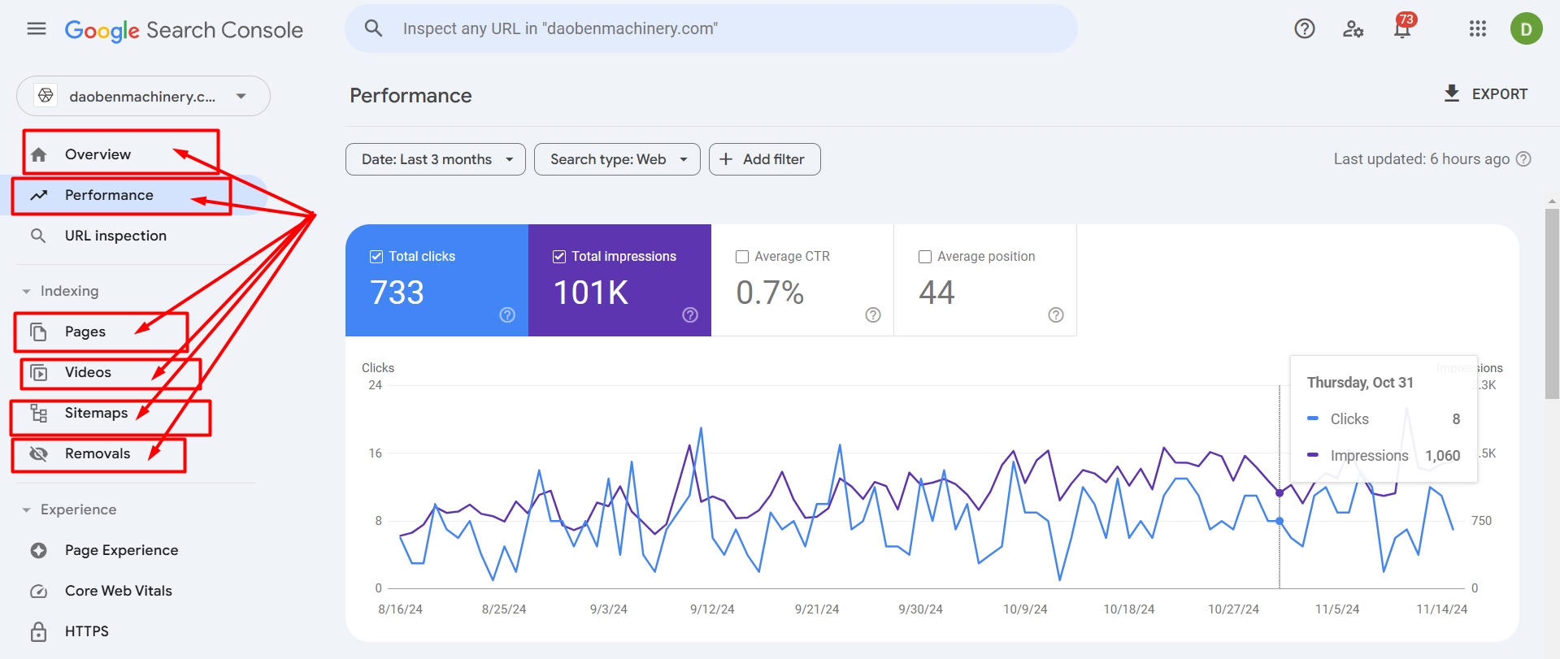The image size is (1560, 659).
Task: Enable the Average CTR checkbox
Action: click(x=742, y=257)
